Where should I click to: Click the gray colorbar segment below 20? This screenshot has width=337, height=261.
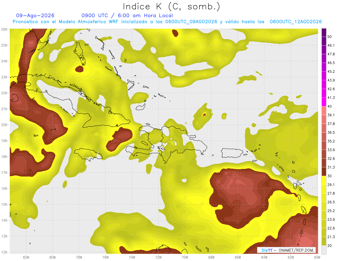click(324, 250)
